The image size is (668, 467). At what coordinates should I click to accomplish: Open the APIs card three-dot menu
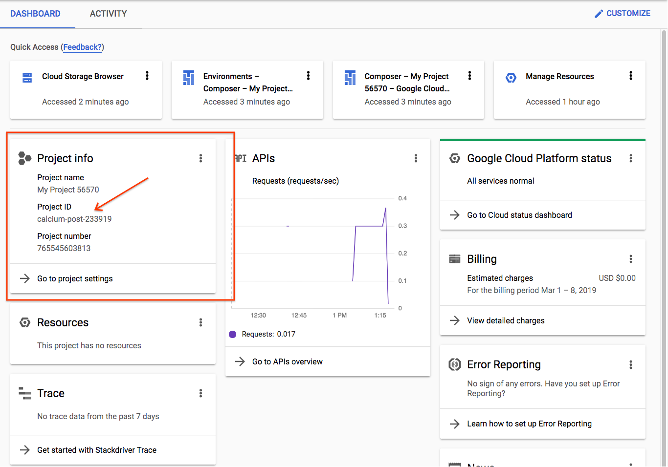coord(416,158)
